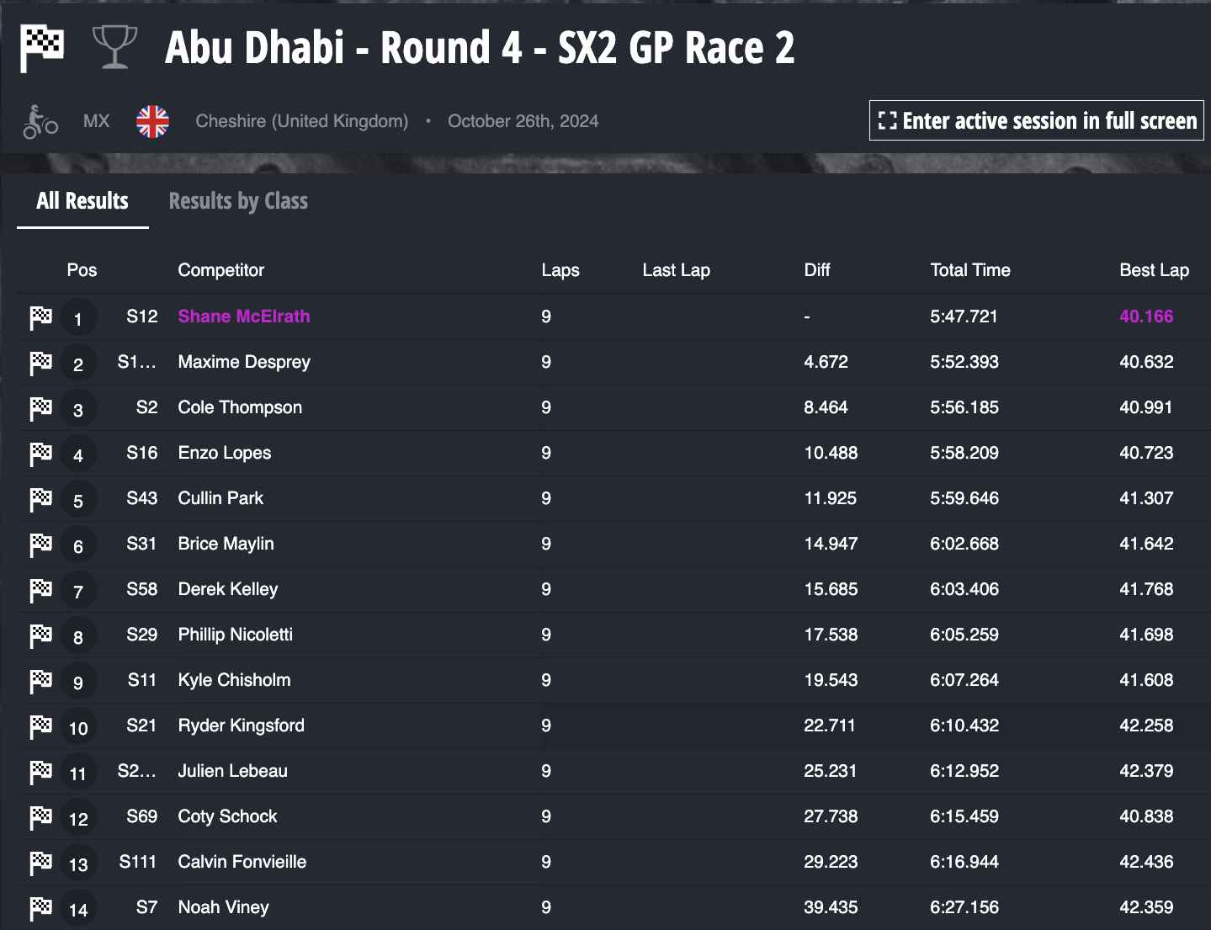Viewport: 1211px width, 930px height.
Task: Select the Maxime Desprey row
Action: 613,363
